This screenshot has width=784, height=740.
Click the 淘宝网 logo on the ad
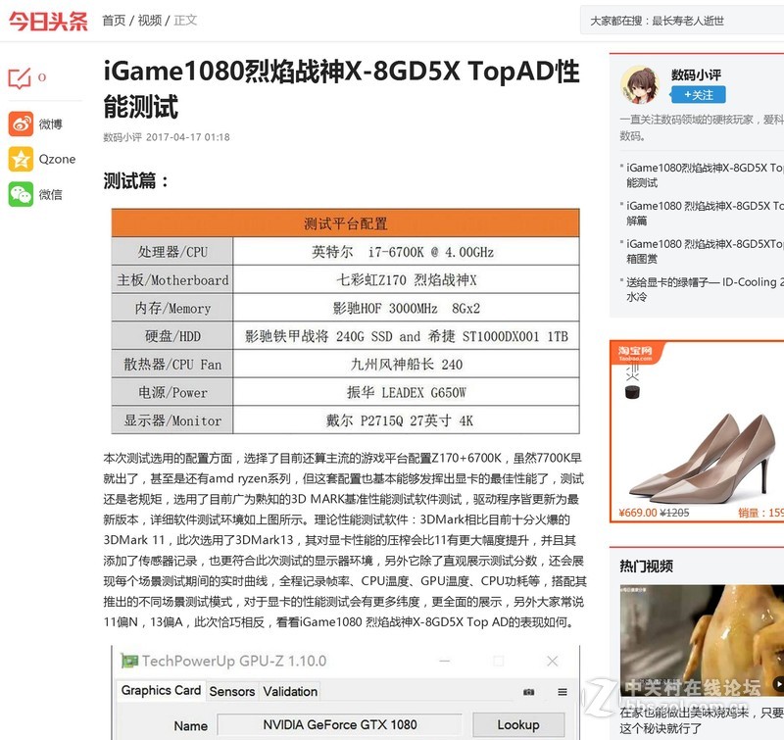(x=635, y=353)
